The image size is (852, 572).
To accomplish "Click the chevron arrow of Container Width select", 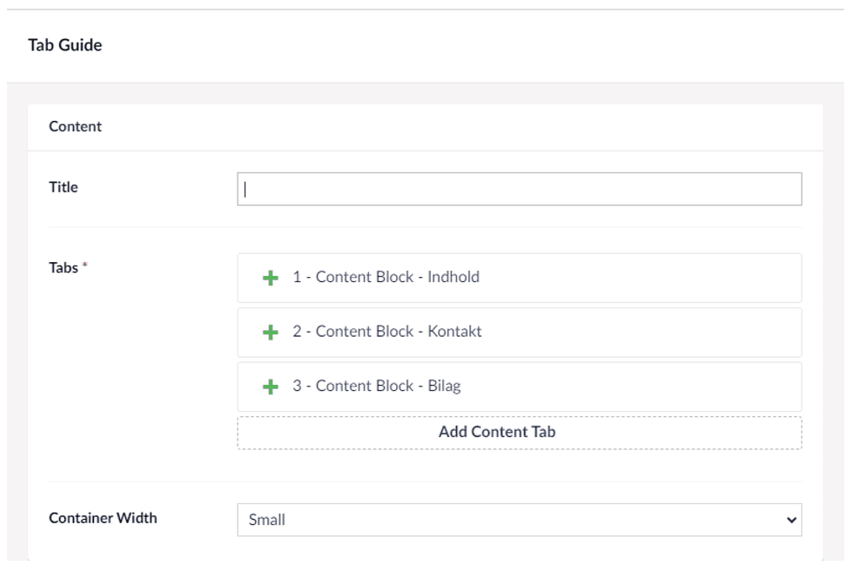I will tap(791, 521).
